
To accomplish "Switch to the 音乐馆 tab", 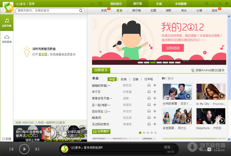I will click(137, 4).
